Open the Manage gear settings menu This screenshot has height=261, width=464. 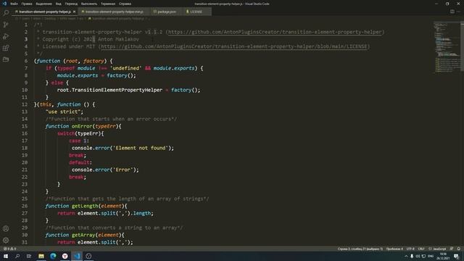pos(6,240)
